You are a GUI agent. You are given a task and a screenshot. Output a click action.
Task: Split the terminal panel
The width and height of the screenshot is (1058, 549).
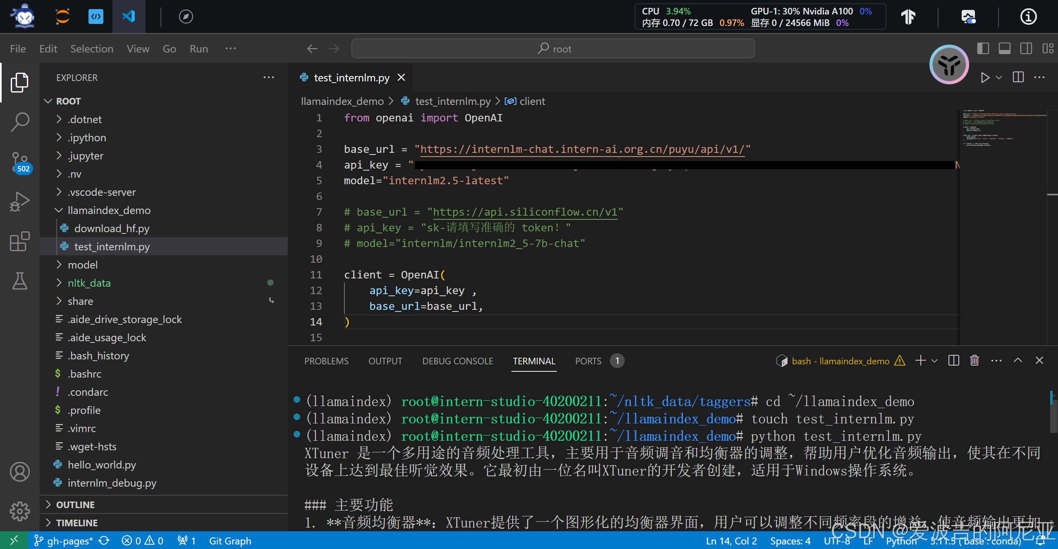(x=954, y=361)
